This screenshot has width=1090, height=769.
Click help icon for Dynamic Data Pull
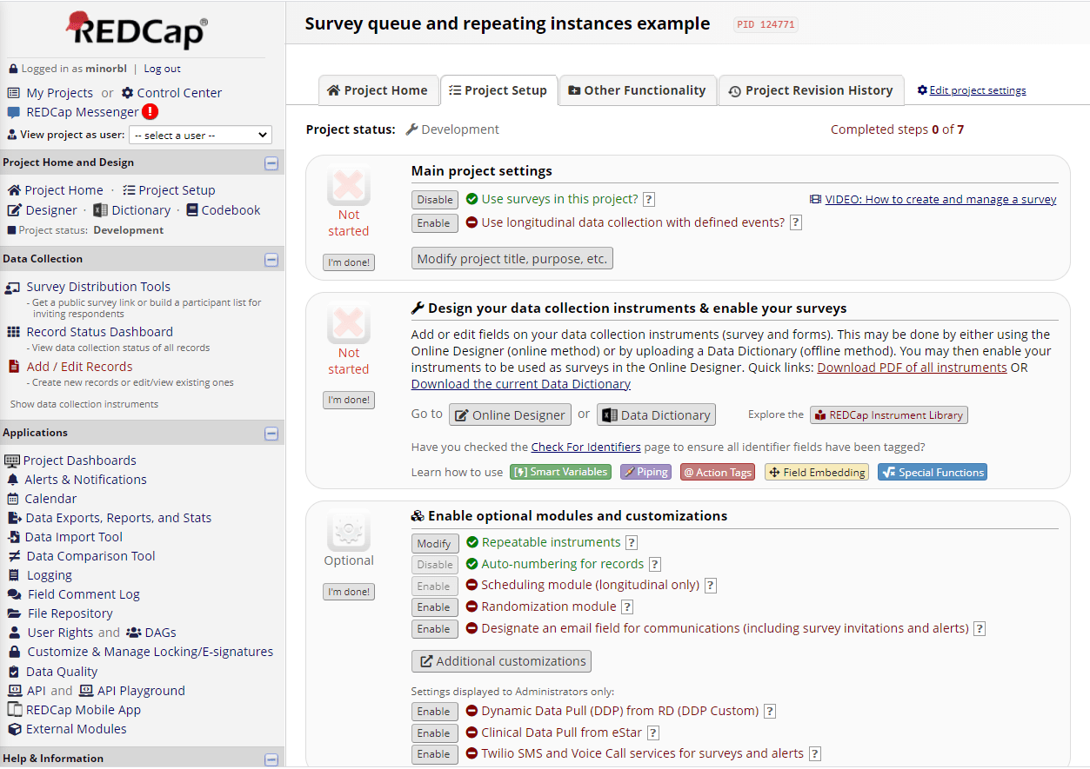pyautogui.click(x=769, y=711)
